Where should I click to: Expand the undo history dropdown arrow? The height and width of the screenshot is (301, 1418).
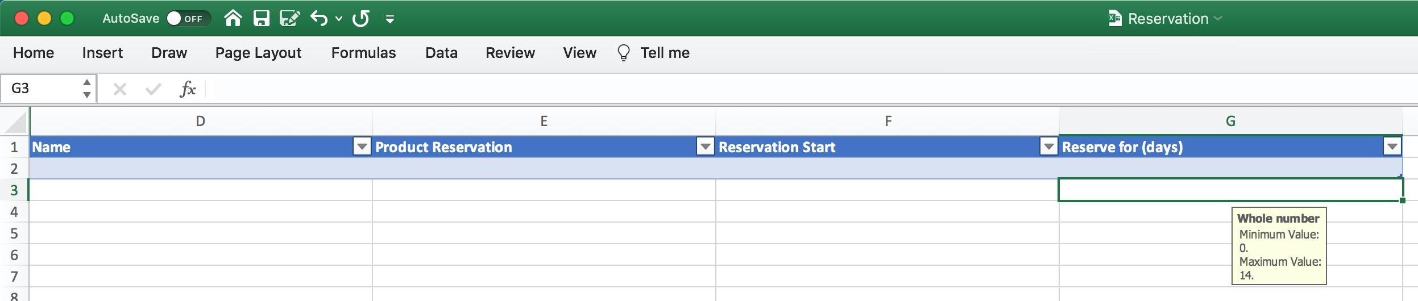pos(339,19)
